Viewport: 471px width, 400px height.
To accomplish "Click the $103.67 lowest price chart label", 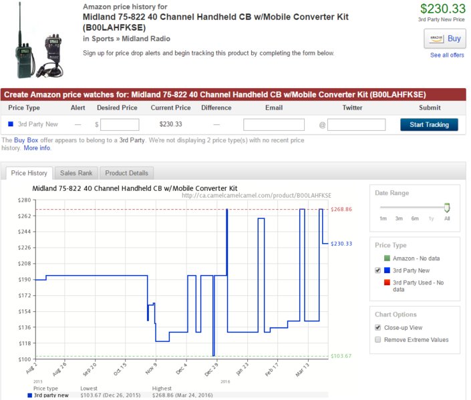I will tap(341, 356).
